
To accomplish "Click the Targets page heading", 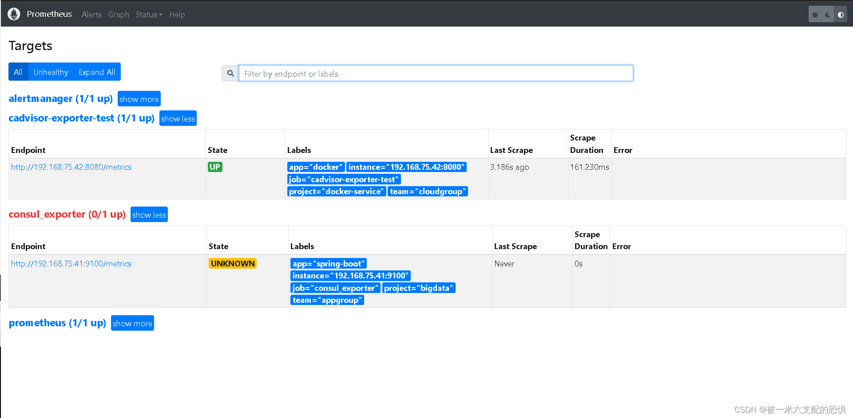I will (31, 46).
